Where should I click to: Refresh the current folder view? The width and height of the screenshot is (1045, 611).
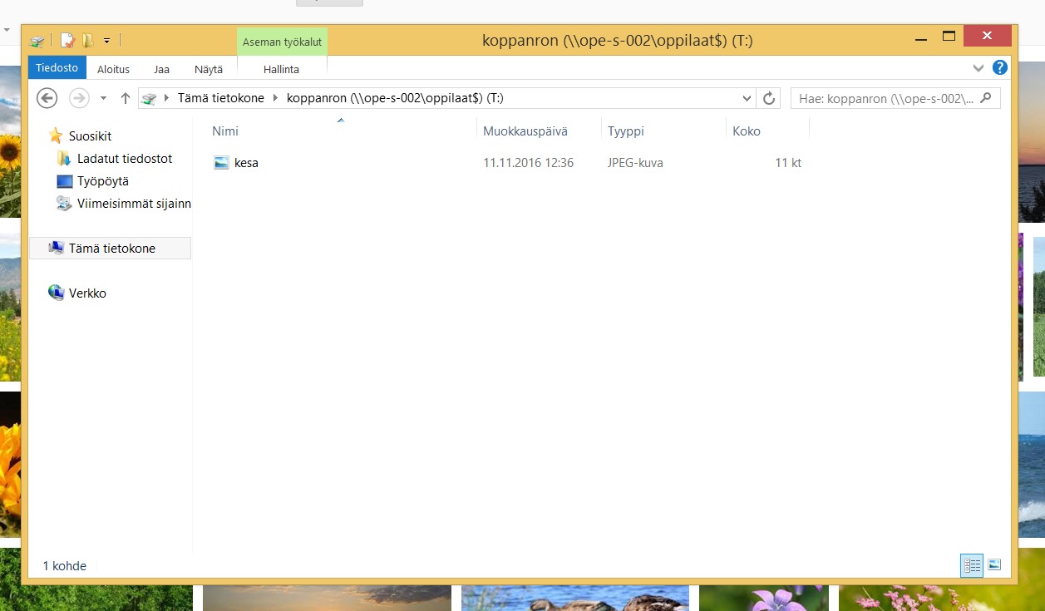[769, 98]
